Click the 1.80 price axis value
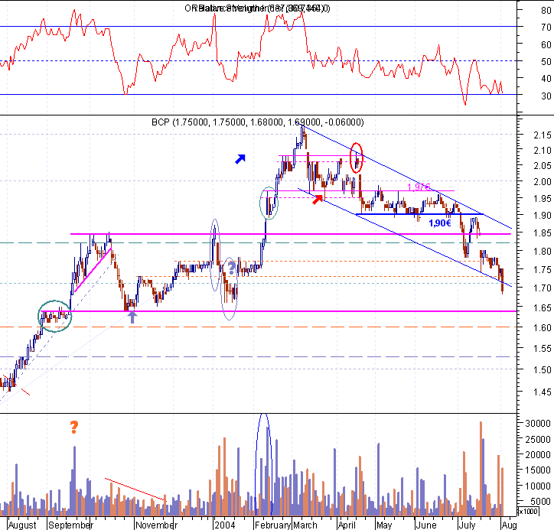 click(x=543, y=252)
